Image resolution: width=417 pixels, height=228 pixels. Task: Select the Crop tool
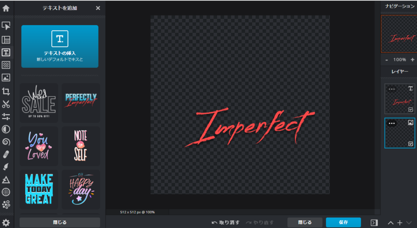tap(6, 91)
